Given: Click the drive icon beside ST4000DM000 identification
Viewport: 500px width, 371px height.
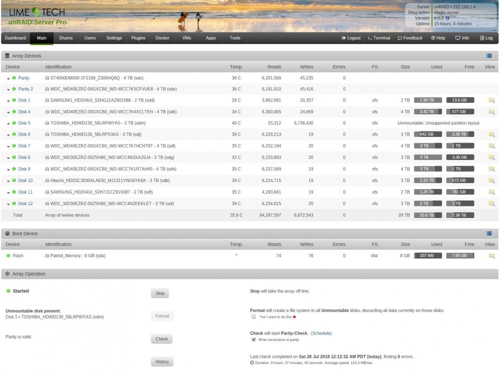Looking at the screenshot, I should point(47,78).
